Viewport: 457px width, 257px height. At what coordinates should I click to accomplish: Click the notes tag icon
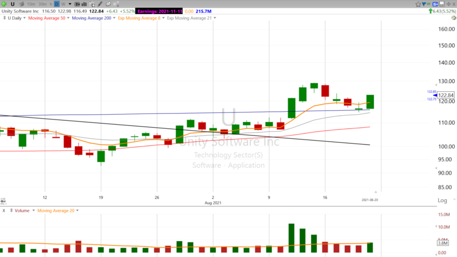coord(108,4)
